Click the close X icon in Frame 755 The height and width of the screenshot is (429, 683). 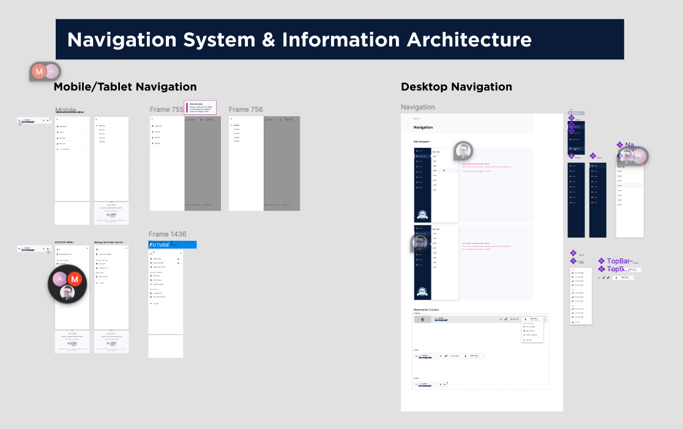point(152,119)
